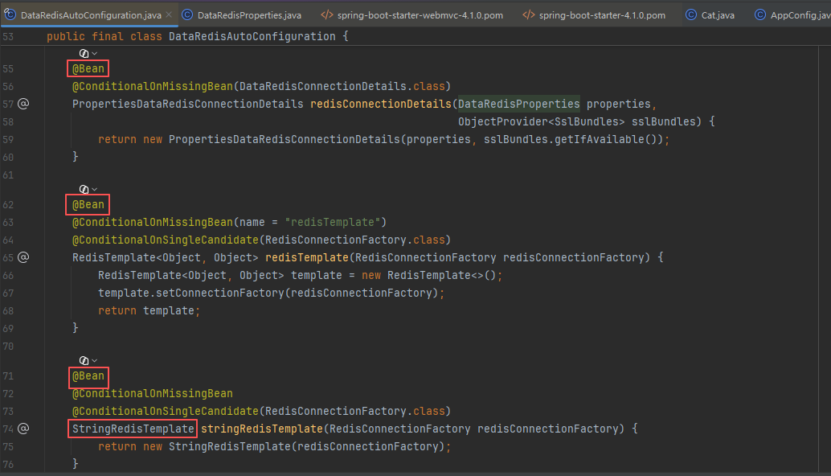Click the highlighted DataRedisProperties parameter type
The width and height of the screenshot is (831, 476).
tap(519, 104)
